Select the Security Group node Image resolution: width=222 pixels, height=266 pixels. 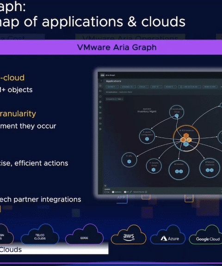click(154, 166)
